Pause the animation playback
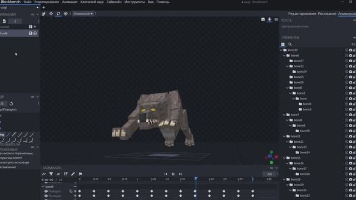 pos(173,174)
